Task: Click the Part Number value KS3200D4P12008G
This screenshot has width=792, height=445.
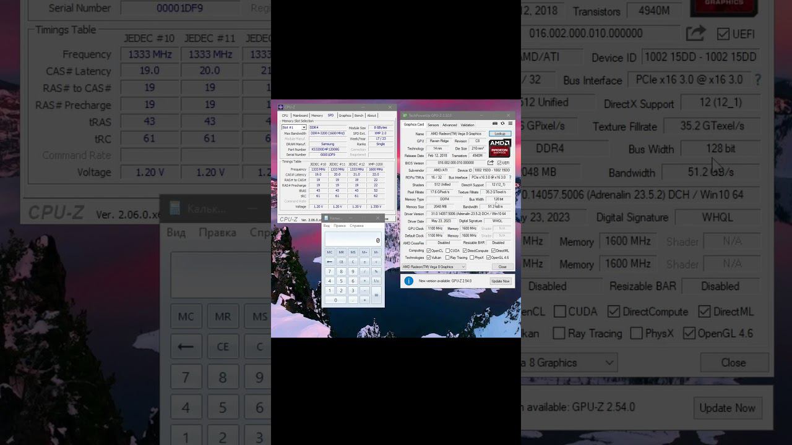Action: coord(327,150)
